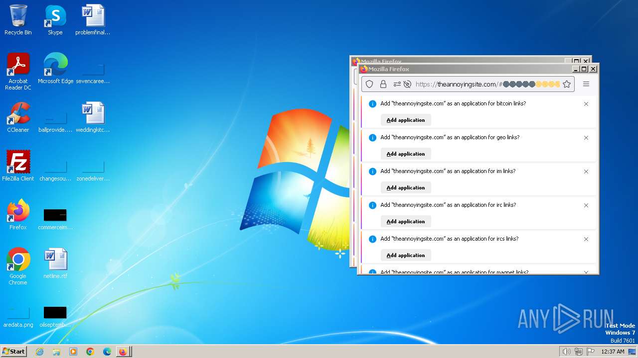This screenshot has width=638, height=358.
Task: Open the site permissions icon in address bar
Action: point(397,84)
